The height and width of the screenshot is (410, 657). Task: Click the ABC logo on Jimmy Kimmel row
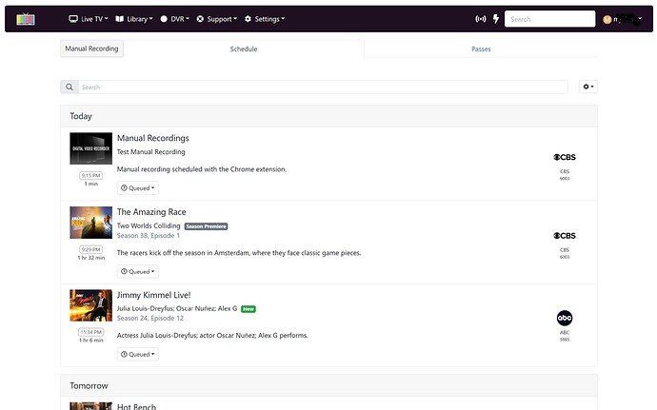[x=565, y=318]
